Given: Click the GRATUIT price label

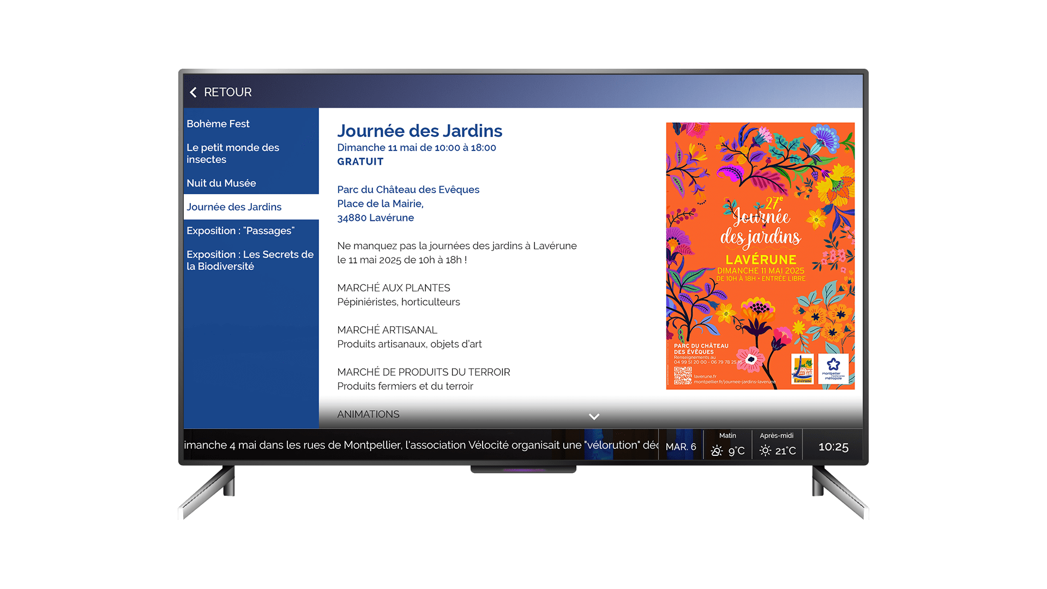Looking at the screenshot, I should click(360, 161).
